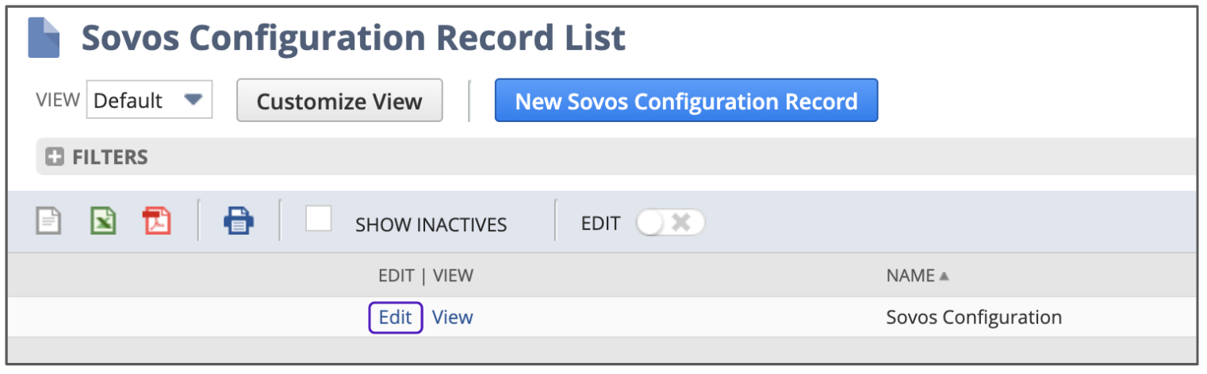Click the document icon beside the page title
Image resolution: width=1207 pixels, height=374 pixels.
point(44,38)
